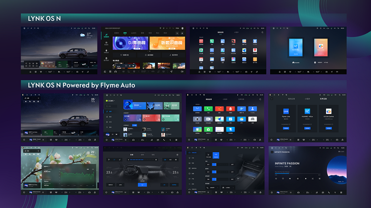
Task: Click the blue button under HUAWEI HiCar card
Action: (x=307, y=128)
